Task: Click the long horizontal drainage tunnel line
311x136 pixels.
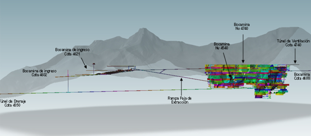Action: tap(101, 92)
